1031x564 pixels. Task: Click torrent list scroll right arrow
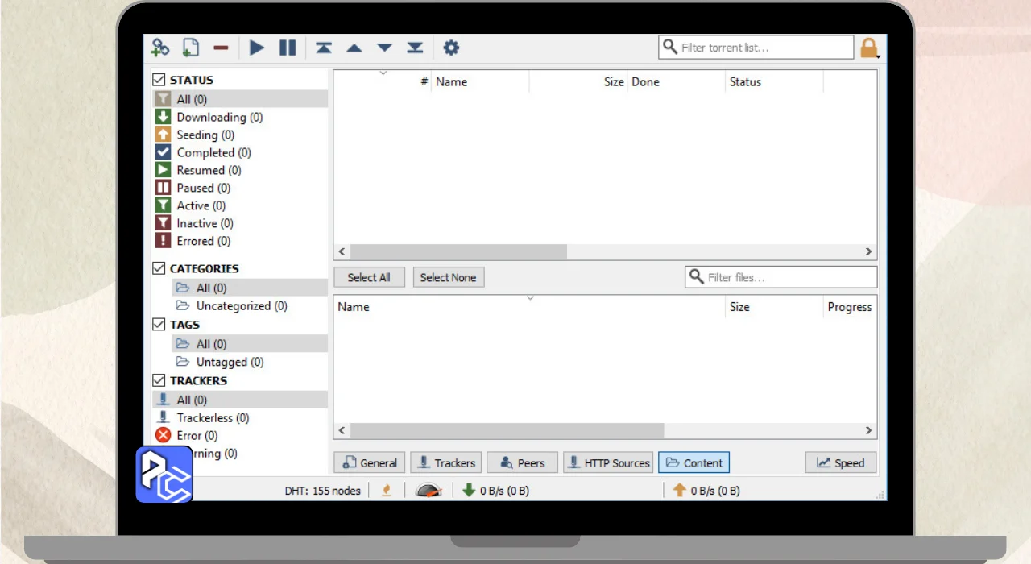coord(868,251)
